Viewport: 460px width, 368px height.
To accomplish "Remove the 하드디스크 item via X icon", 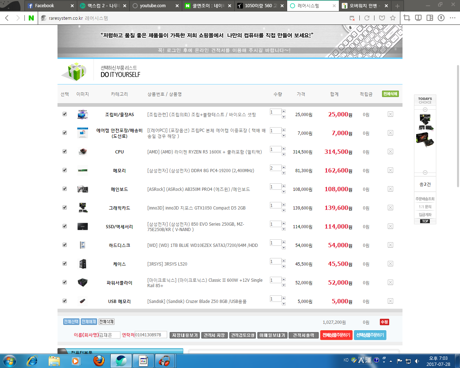I will [x=390, y=245].
